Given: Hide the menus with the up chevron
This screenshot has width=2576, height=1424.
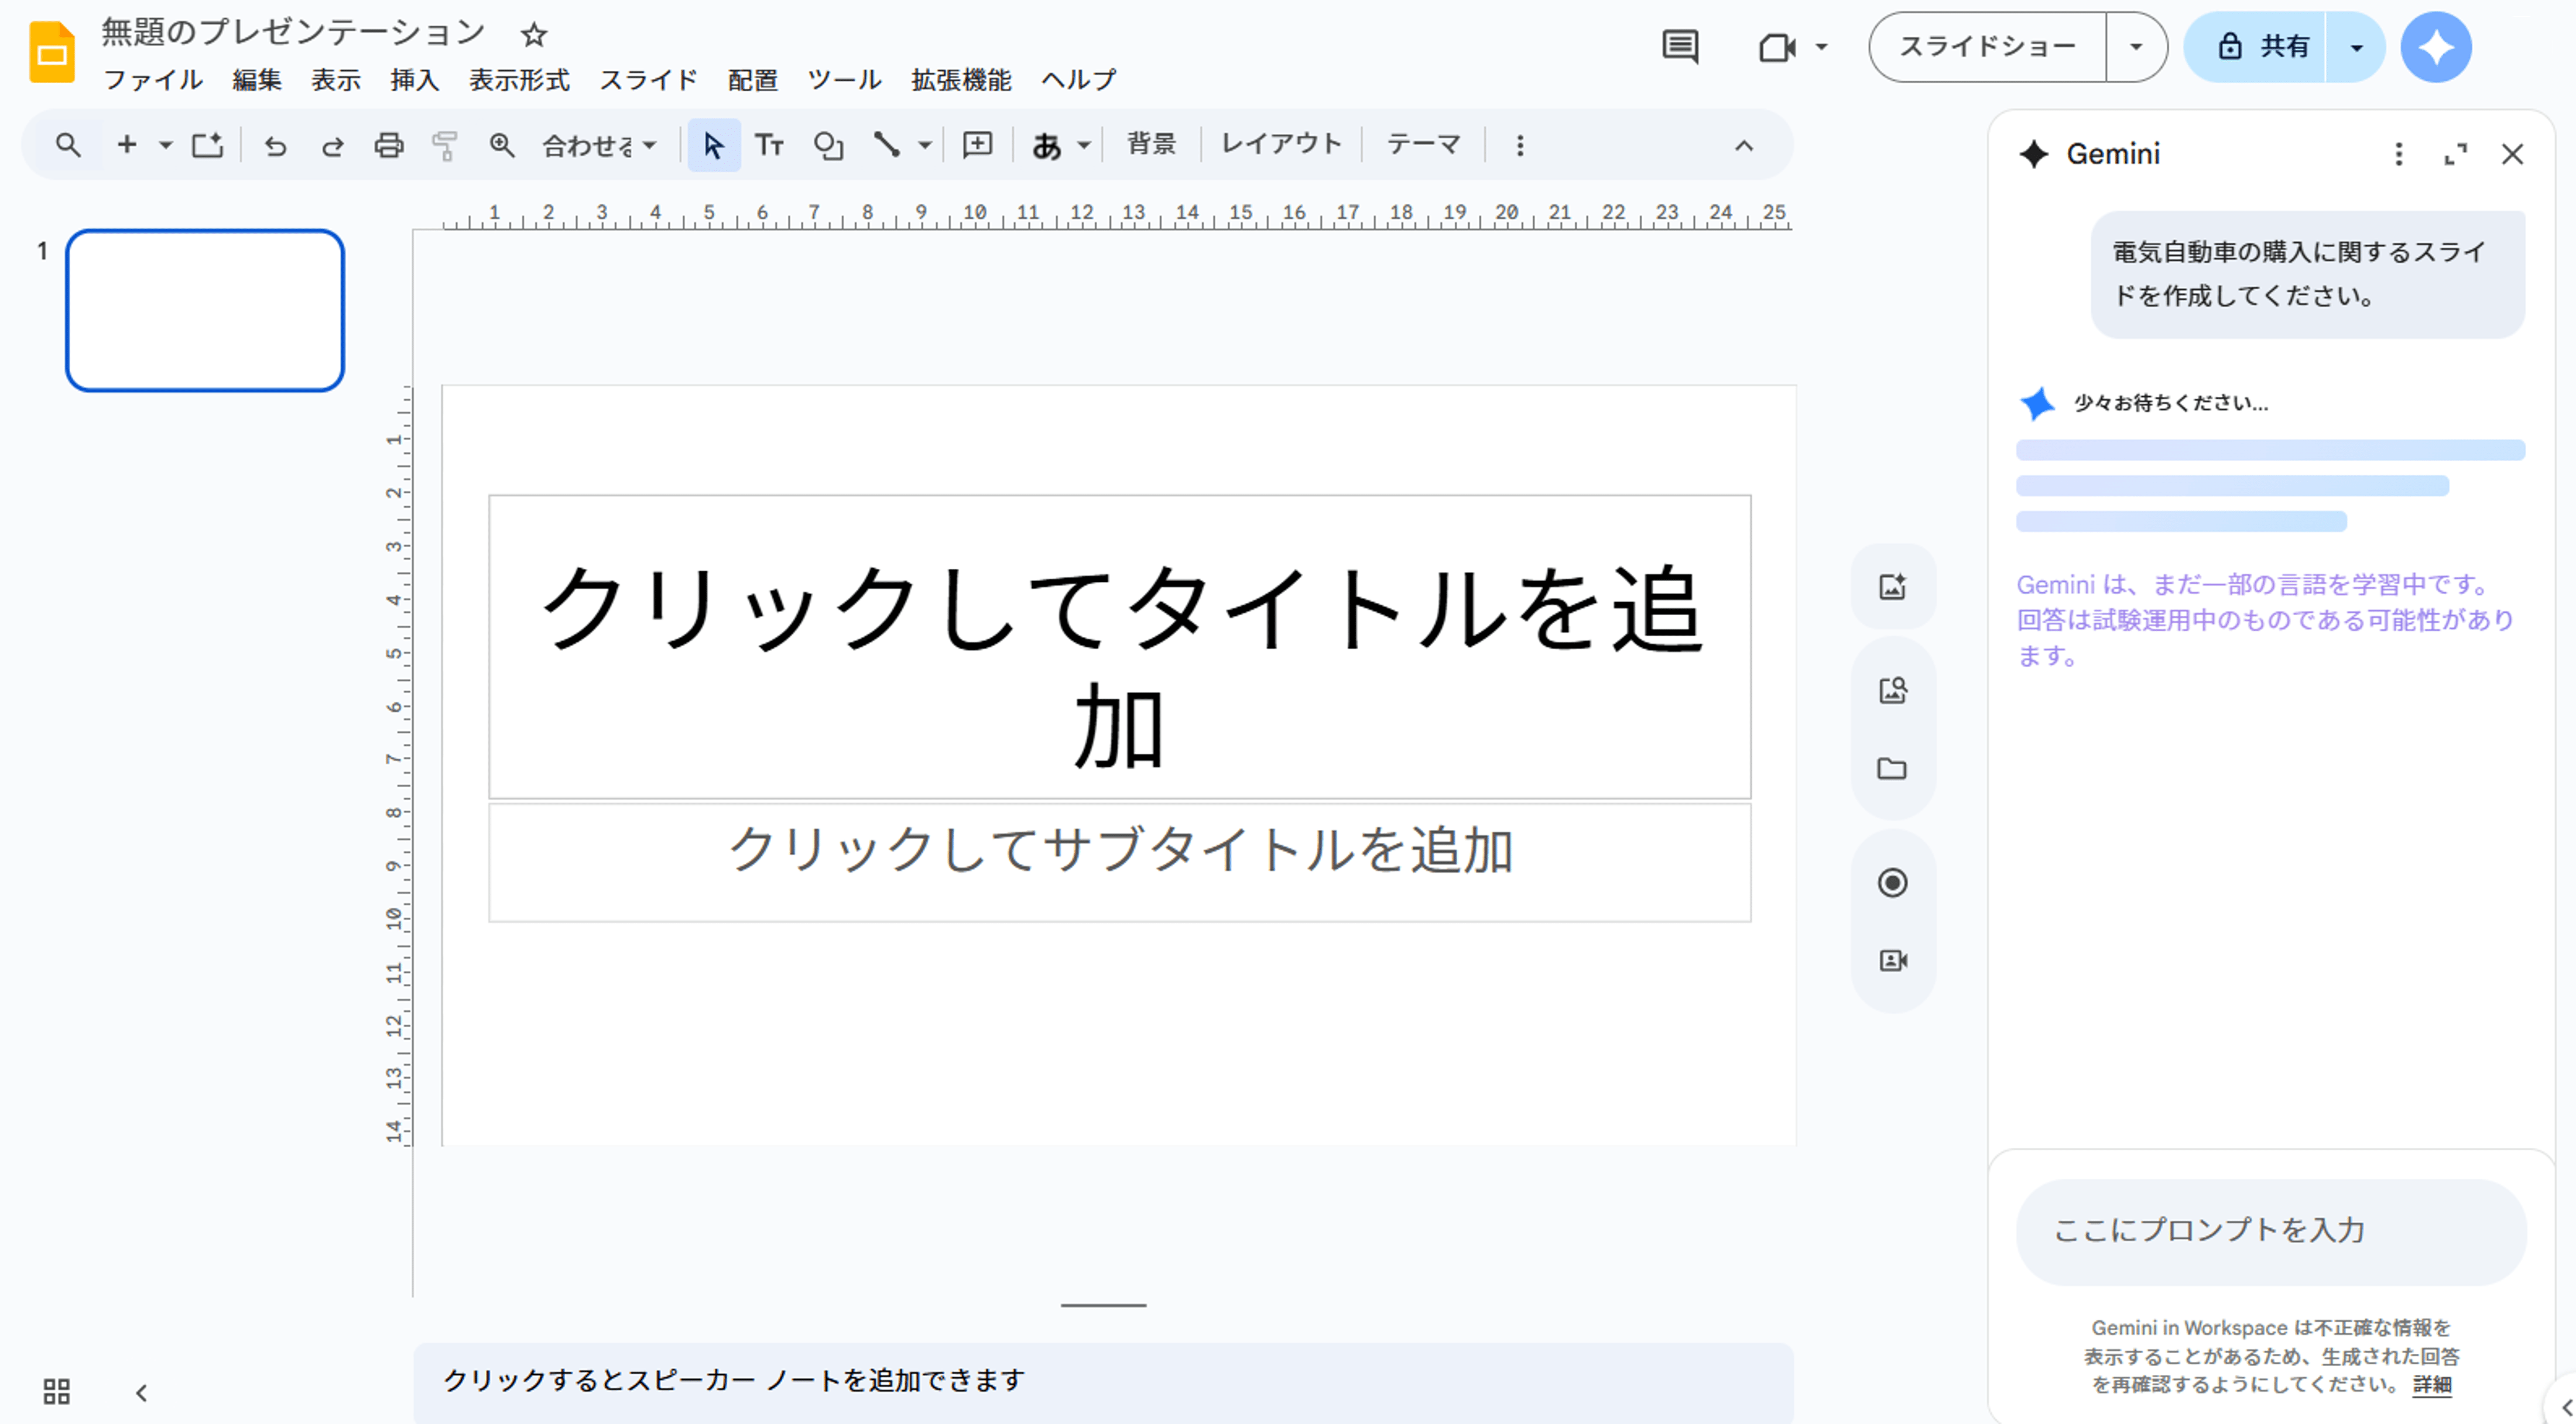Looking at the screenshot, I should (1743, 146).
